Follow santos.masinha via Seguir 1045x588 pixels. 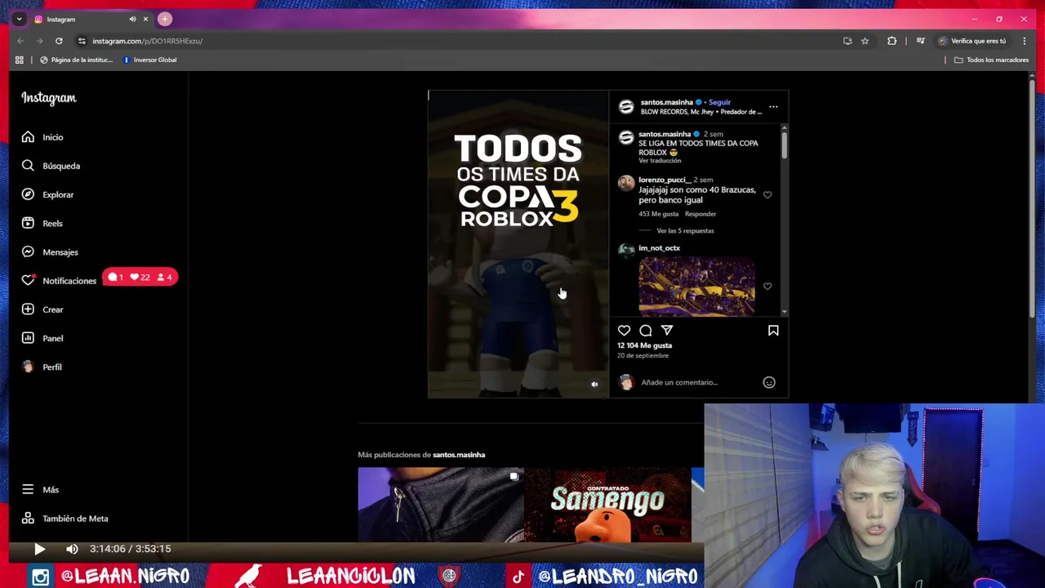pos(719,103)
